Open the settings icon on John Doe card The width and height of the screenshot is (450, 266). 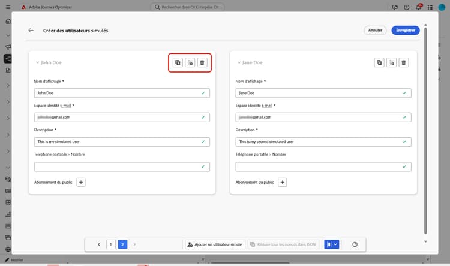coord(190,62)
